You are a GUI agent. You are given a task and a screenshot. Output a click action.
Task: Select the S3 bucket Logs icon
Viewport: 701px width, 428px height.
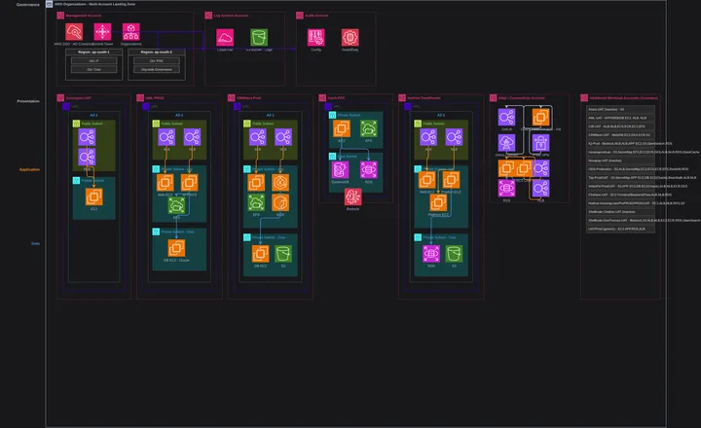pos(259,38)
